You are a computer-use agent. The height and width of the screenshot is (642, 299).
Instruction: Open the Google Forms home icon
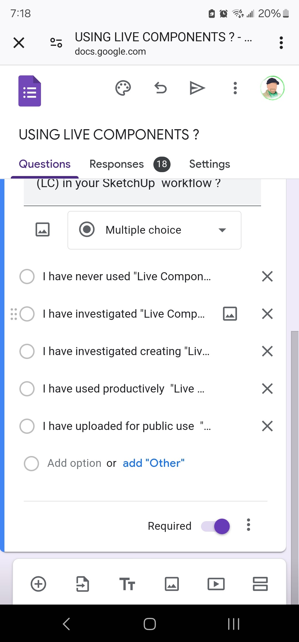(x=30, y=91)
